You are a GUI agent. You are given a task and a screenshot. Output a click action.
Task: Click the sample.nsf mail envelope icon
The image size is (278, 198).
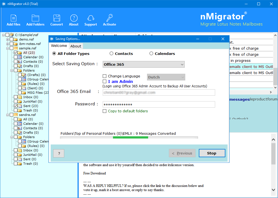tap(16, 48)
